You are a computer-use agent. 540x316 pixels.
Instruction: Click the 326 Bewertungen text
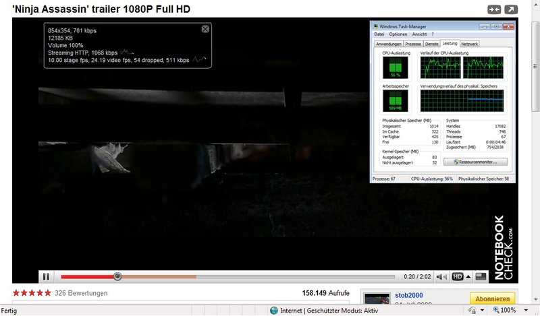(81, 293)
